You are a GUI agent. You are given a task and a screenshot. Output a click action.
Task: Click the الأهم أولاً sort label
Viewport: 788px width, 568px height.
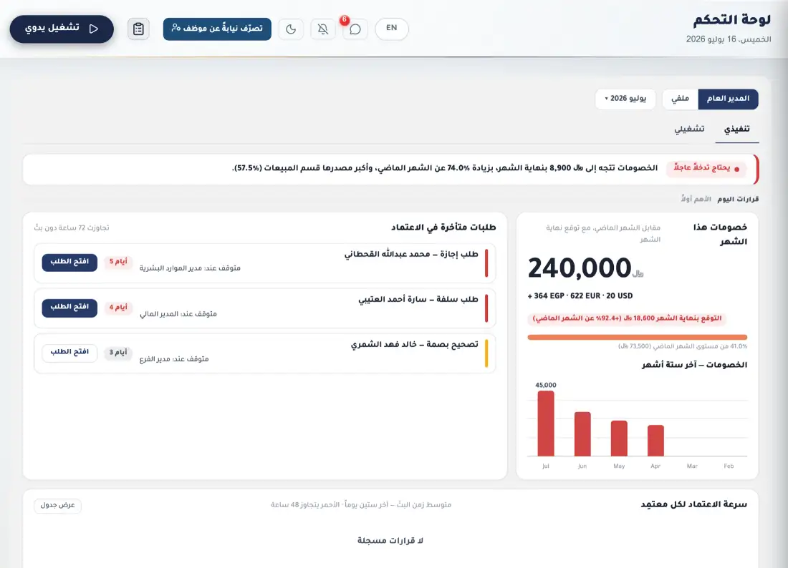tap(696, 199)
